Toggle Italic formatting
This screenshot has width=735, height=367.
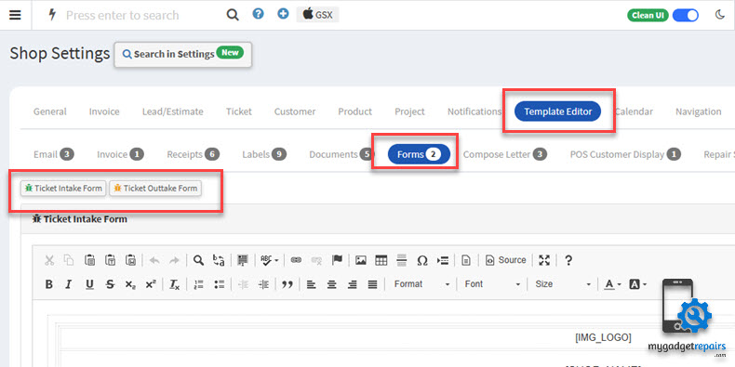pos(69,284)
